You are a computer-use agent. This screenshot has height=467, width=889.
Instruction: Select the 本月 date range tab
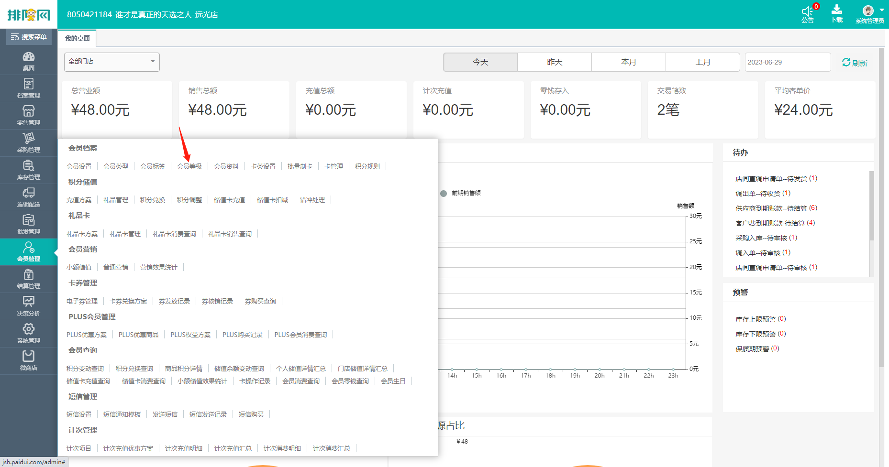[x=629, y=62]
